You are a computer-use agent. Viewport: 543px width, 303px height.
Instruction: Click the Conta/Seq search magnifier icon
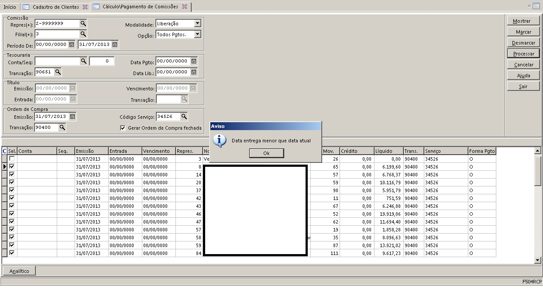(x=84, y=61)
